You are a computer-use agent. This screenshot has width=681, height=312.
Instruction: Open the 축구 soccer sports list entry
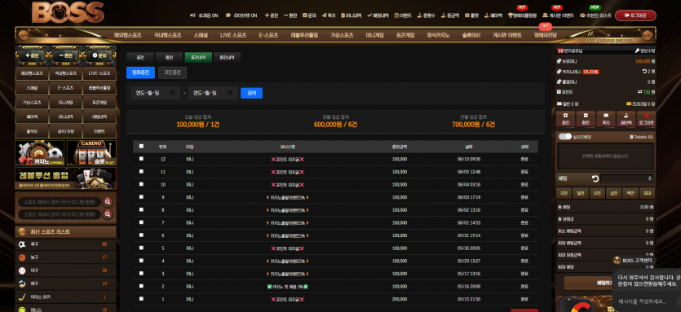[65, 244]
